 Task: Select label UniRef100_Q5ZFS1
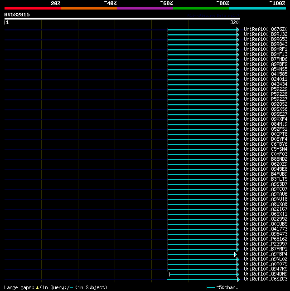(266, 129)
